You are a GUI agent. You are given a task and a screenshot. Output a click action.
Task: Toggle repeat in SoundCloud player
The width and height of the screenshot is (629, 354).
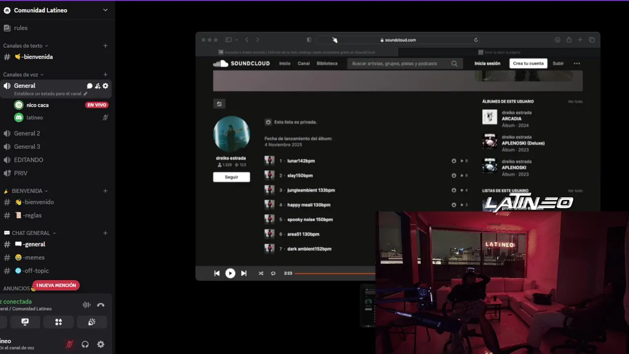(273, 273)
